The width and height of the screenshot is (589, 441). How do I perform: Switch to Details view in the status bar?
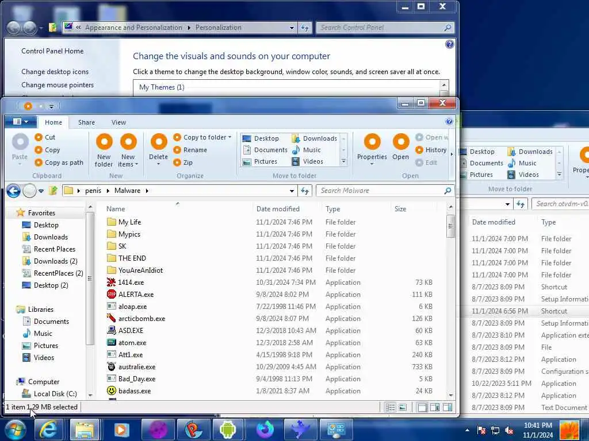391,407
